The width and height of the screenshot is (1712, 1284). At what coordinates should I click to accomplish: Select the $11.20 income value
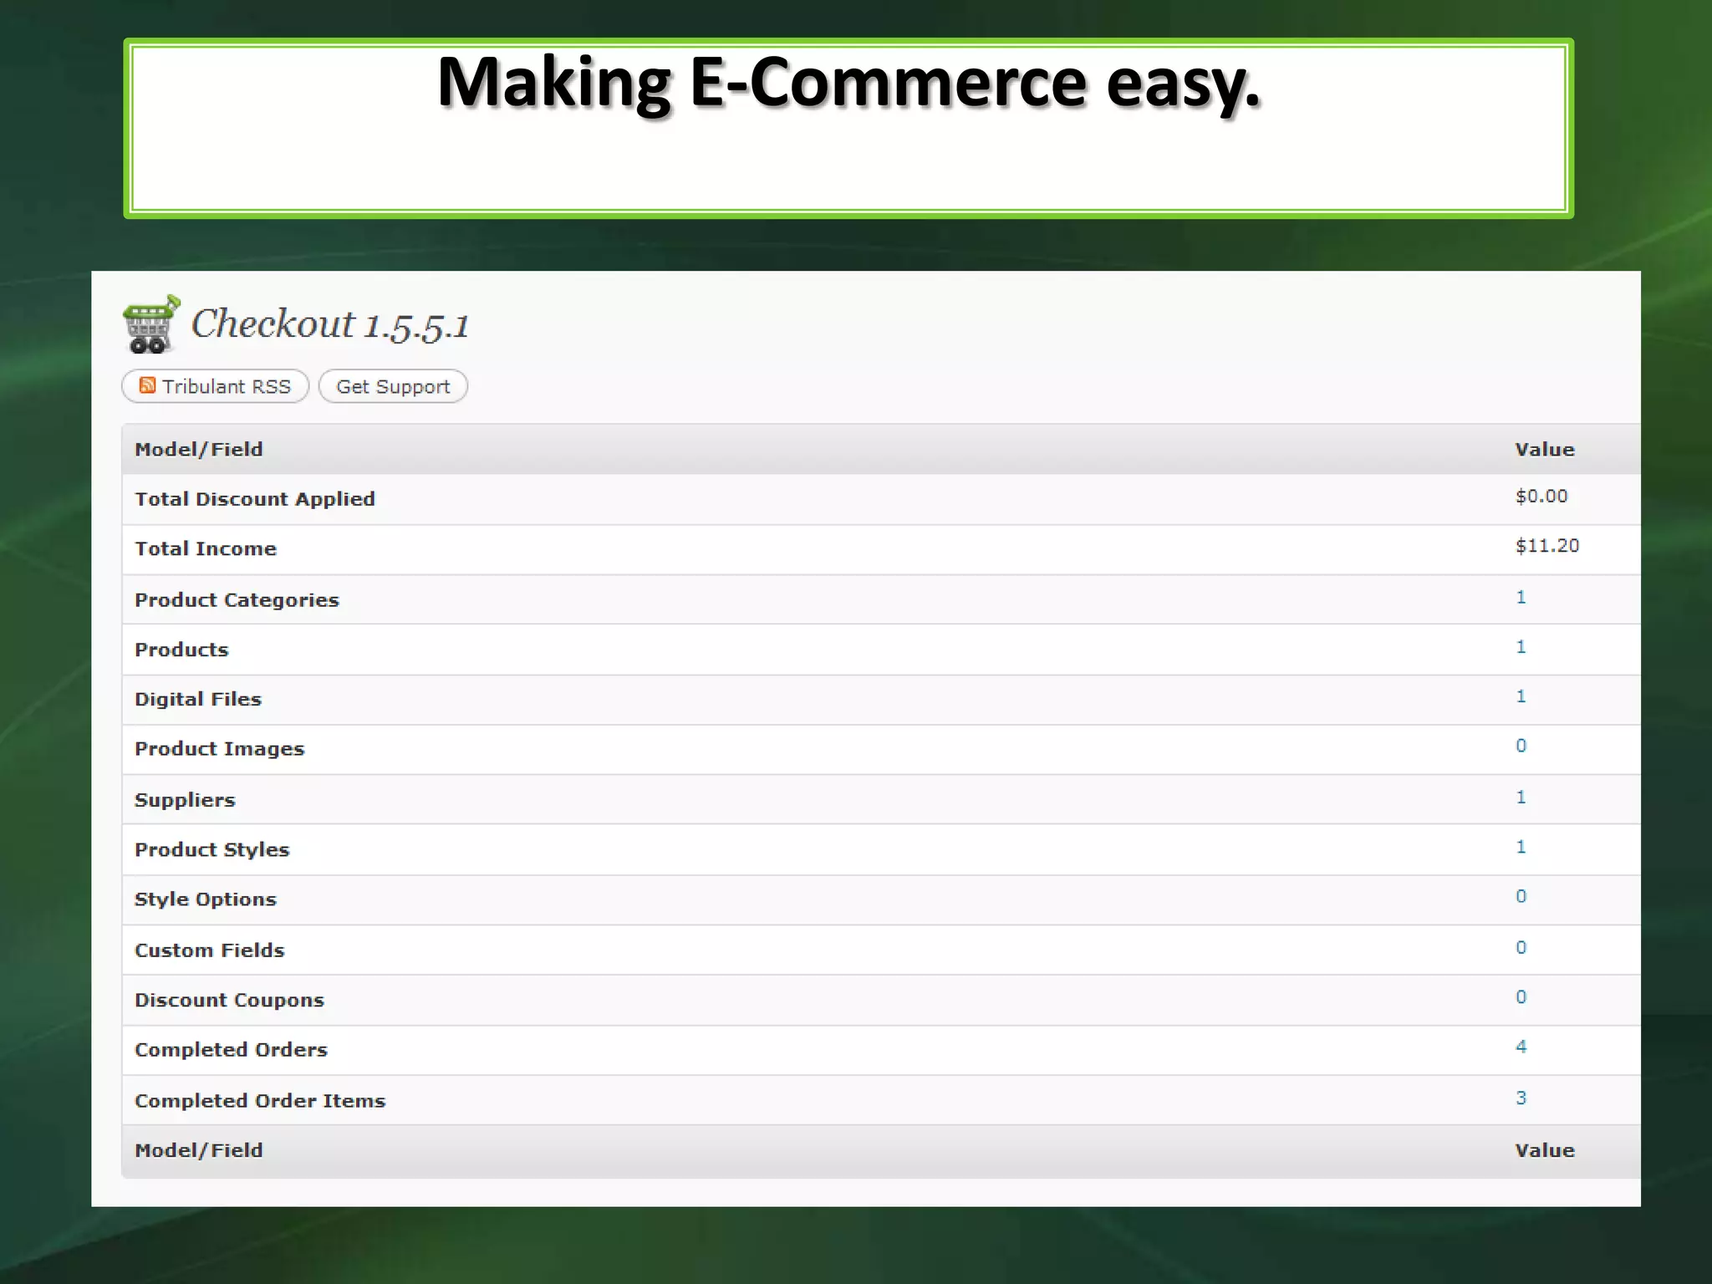[1546, 546]
